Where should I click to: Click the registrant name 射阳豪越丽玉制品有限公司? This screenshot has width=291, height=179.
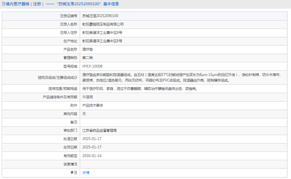(103, 24)
